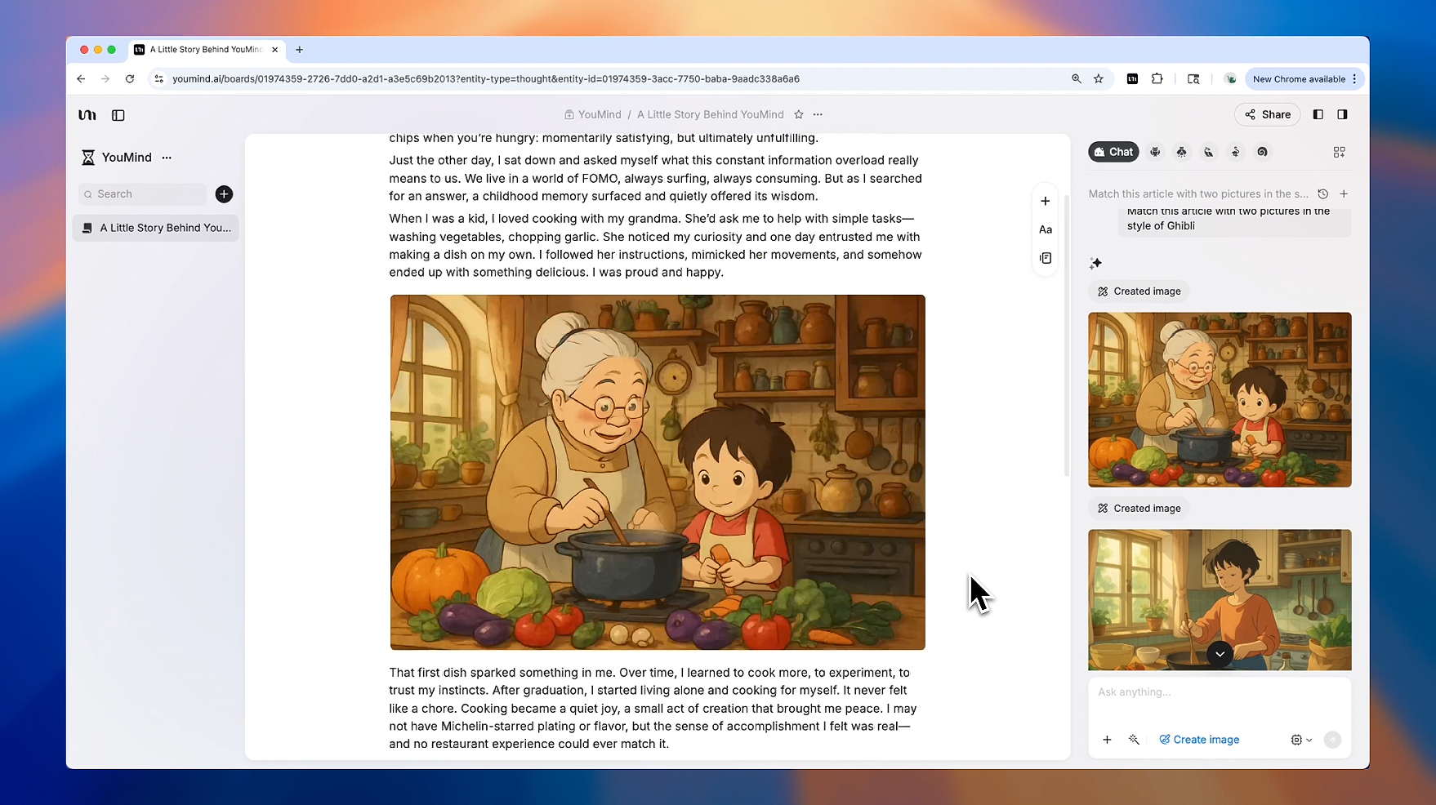Image resolution: width=1436 pixels, height=805 pixels.
Task: Click the plus attach icon in chat input
Action: coord(1107,740)
